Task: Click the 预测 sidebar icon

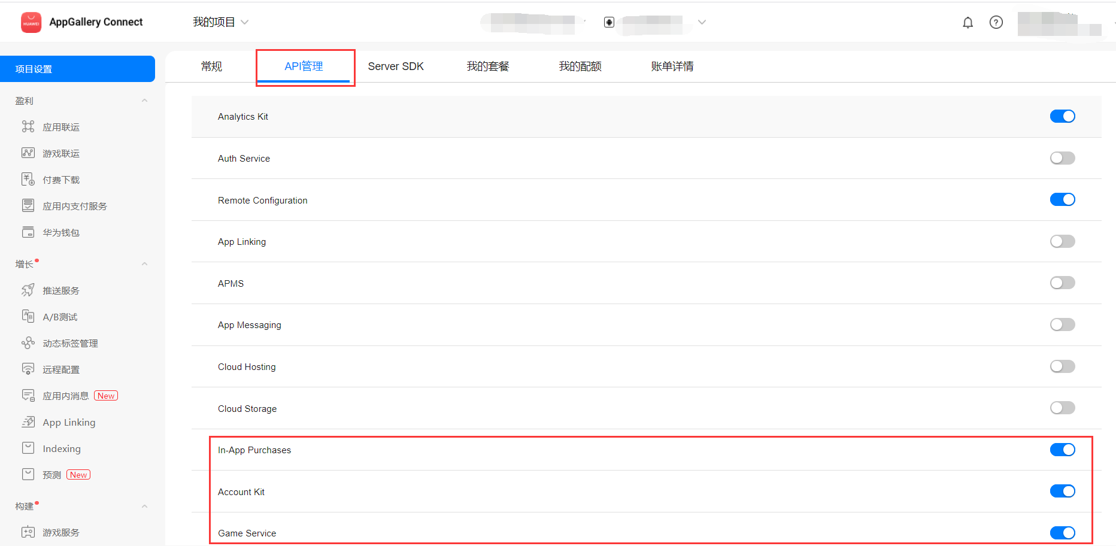Action: [x=28, y=474]
